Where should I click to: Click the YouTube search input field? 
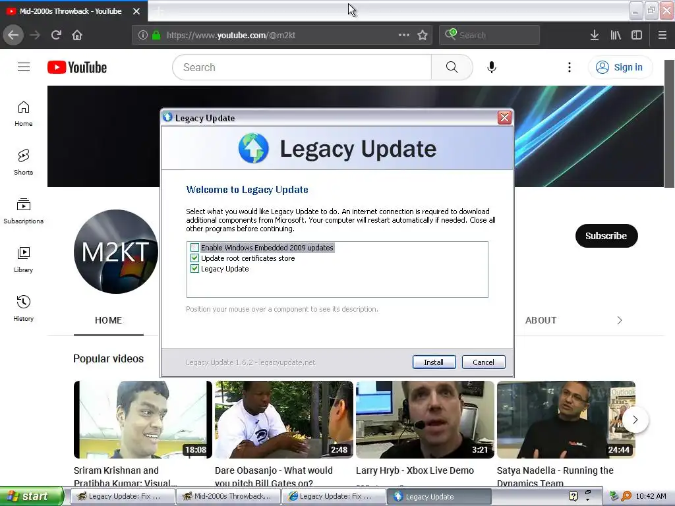tap(302, 67)
